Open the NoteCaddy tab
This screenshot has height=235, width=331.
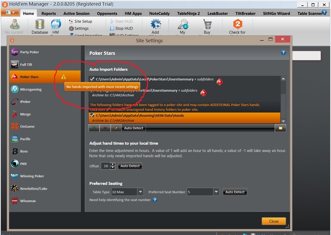pos(159,13)
